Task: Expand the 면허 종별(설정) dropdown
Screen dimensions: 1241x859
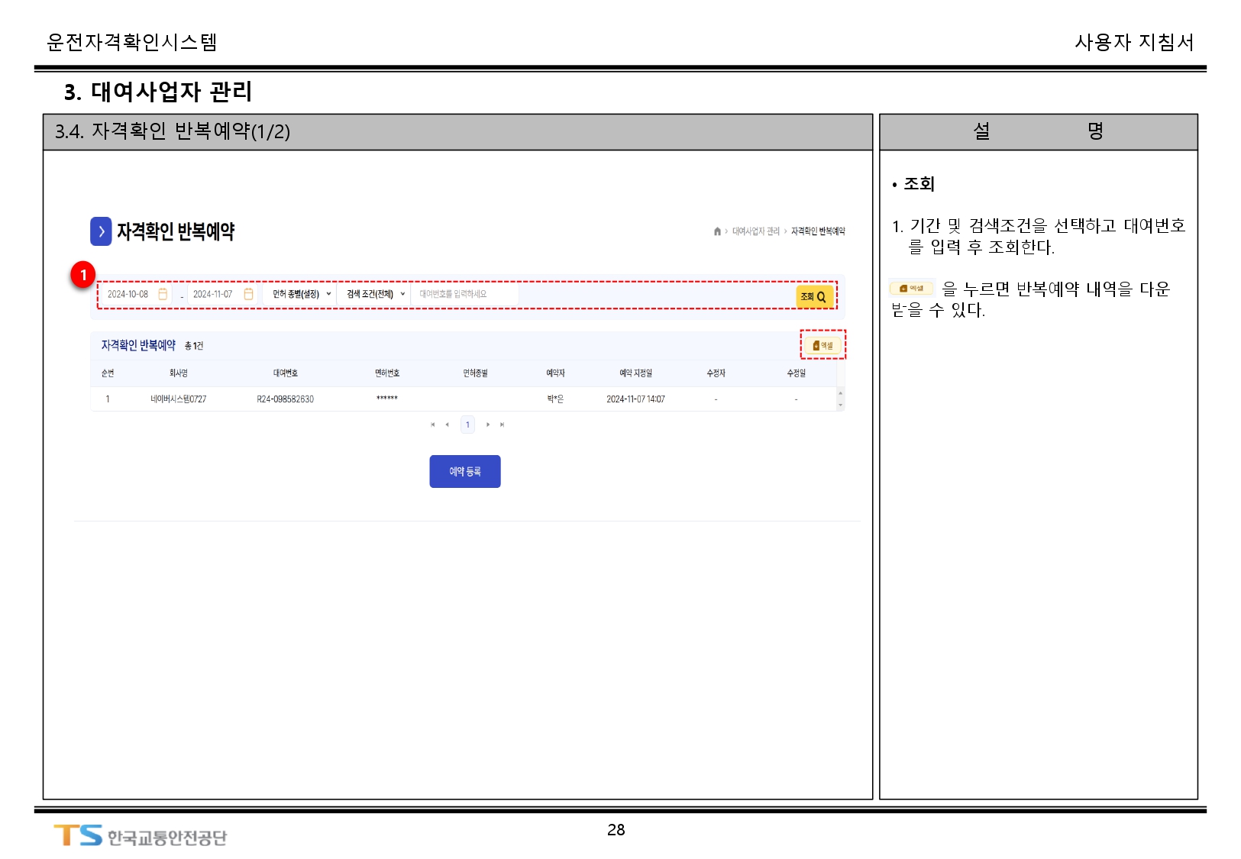Action: coord(301,294)
